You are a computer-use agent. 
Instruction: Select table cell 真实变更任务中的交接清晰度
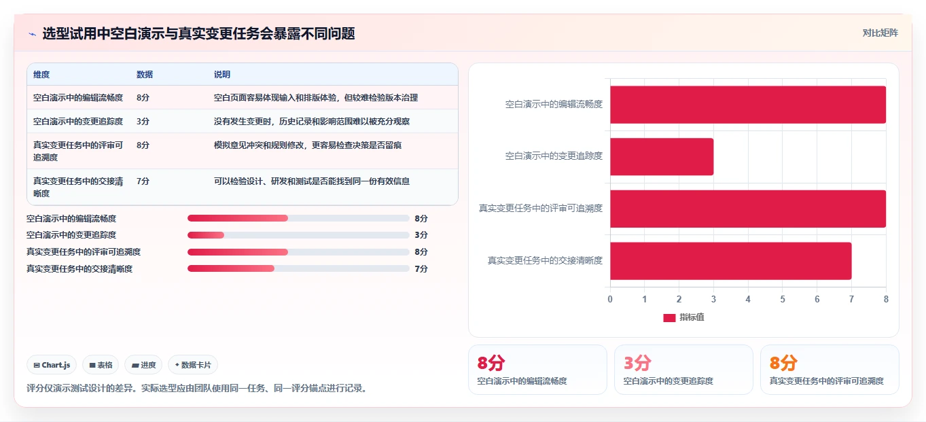[78, 187]
